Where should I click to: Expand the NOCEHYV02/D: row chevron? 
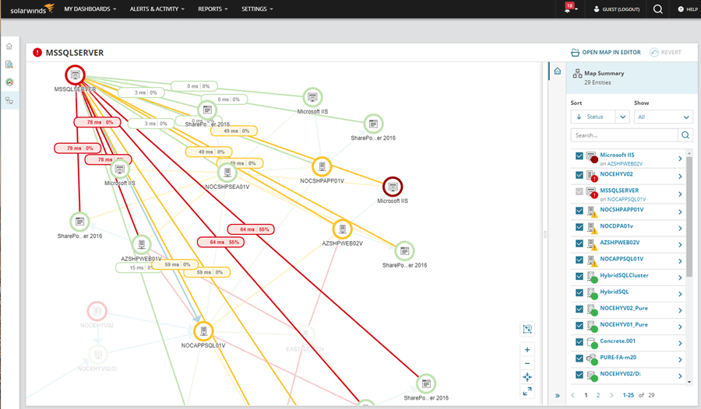point(680,376)
